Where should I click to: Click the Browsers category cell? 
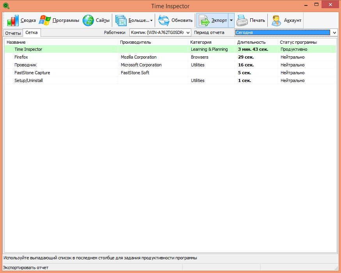click(x=200, y=57)
